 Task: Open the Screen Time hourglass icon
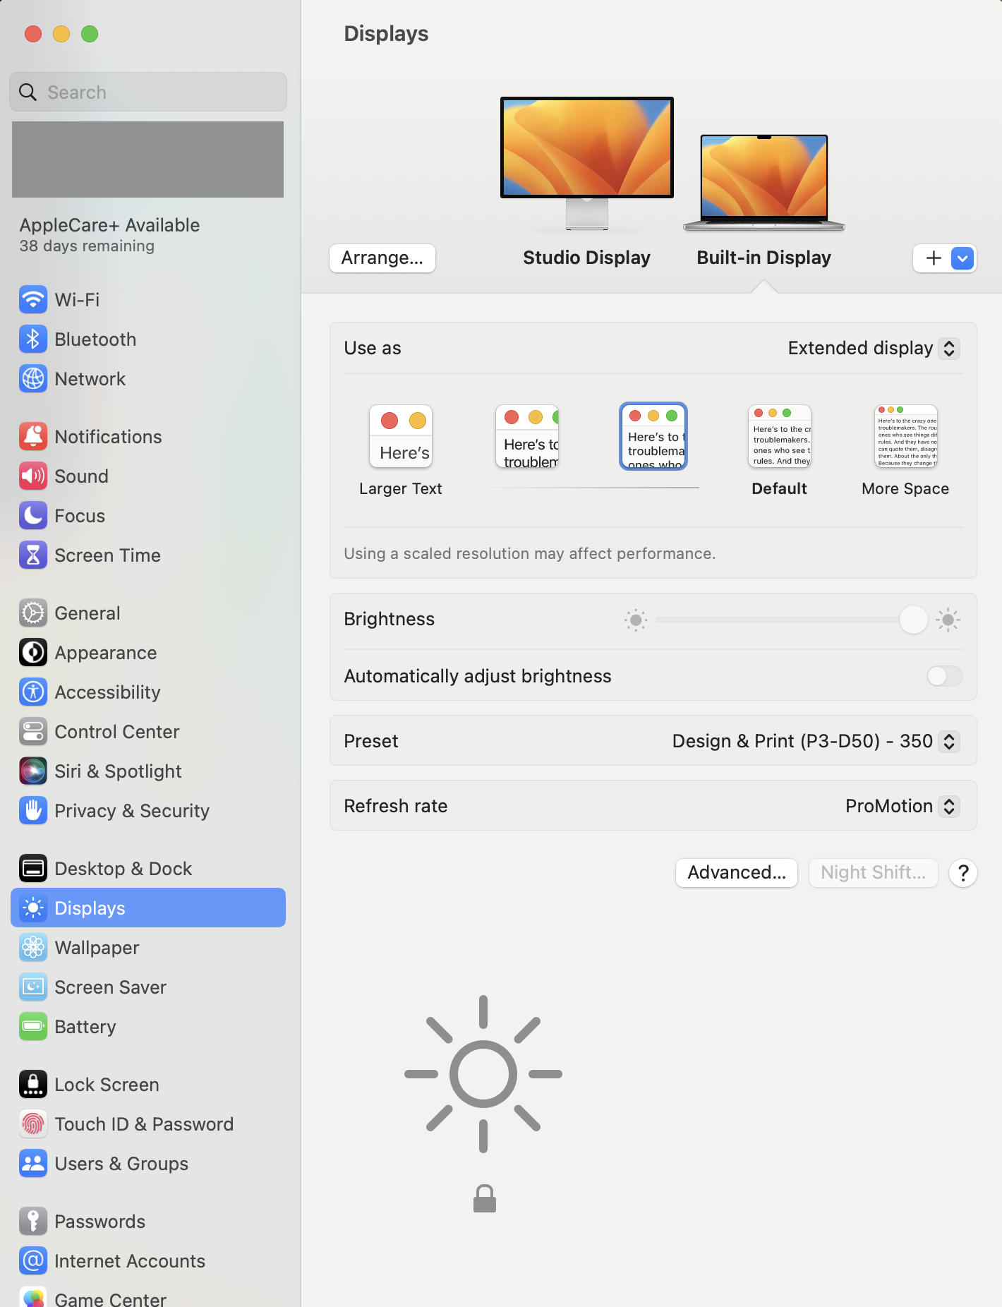pos(33,555)
